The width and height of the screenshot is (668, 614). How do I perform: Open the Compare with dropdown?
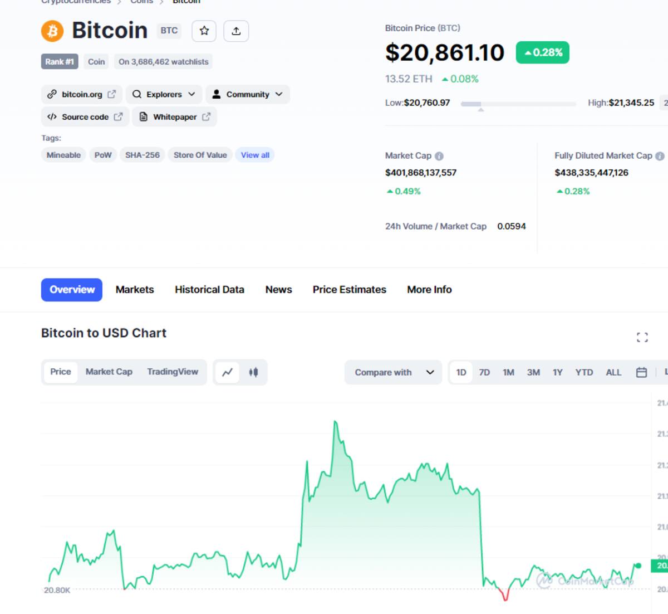(394, 372)
